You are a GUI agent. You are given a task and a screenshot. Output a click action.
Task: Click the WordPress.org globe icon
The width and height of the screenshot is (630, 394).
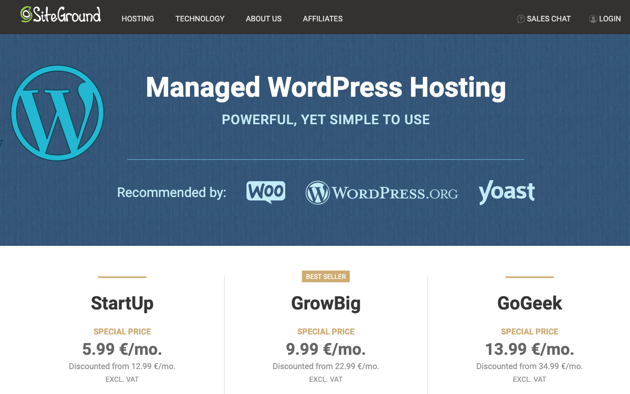pyautogui.click(x=318, y=192)
